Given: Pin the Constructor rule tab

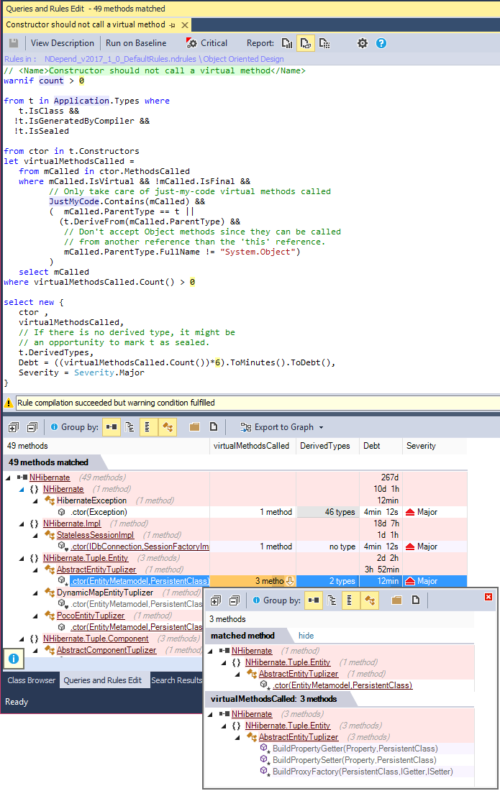Looking at the screenshot, I should click(x=173, y=24).
